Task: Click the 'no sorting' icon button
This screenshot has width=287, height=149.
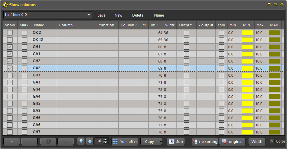Action: coord(205,141)
